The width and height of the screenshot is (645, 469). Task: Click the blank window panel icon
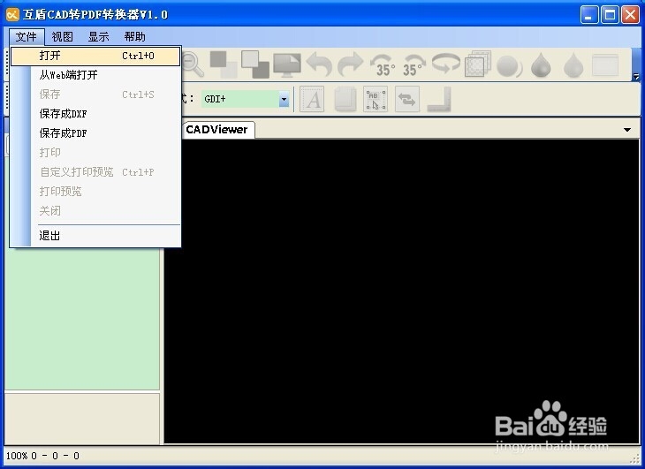pos(605,65)
